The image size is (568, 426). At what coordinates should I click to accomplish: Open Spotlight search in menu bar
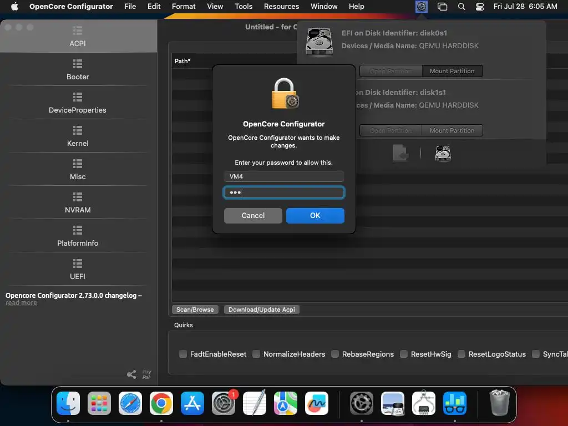click(461, 7)
